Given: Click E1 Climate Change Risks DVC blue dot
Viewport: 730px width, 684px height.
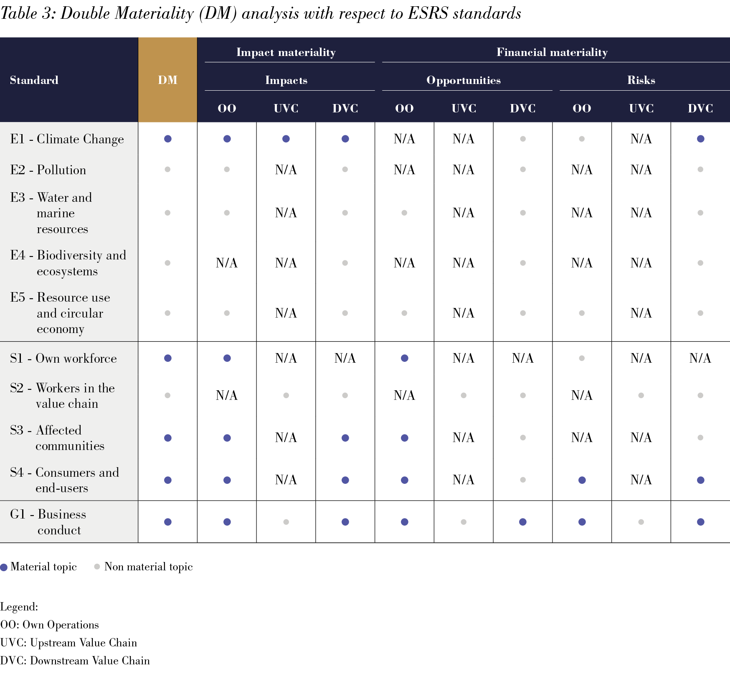Looking at the screenshot, I should click(x=700, y=139).
